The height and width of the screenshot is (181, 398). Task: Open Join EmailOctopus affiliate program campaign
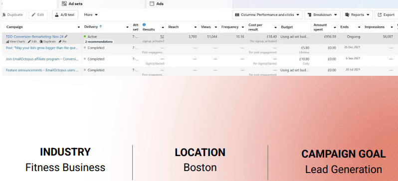click(x=42, y=59)
